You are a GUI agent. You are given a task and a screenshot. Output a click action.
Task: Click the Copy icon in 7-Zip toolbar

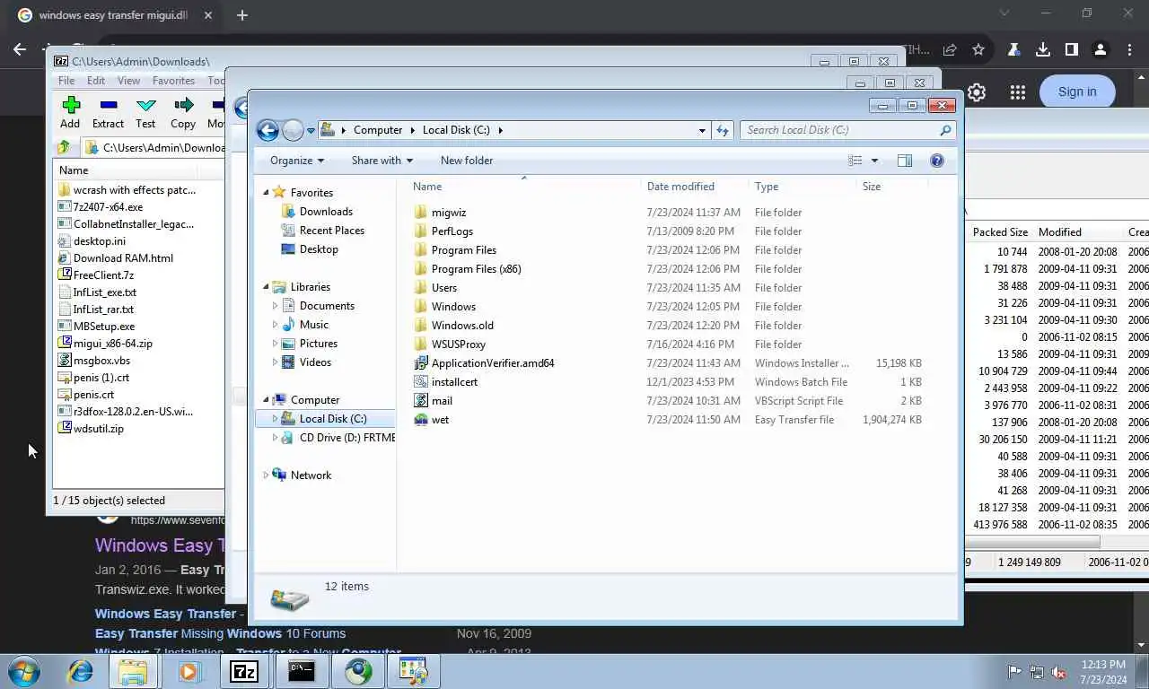pyautogui.click(x=183, y=113)
